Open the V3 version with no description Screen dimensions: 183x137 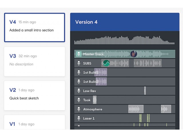tap(35, 62)
